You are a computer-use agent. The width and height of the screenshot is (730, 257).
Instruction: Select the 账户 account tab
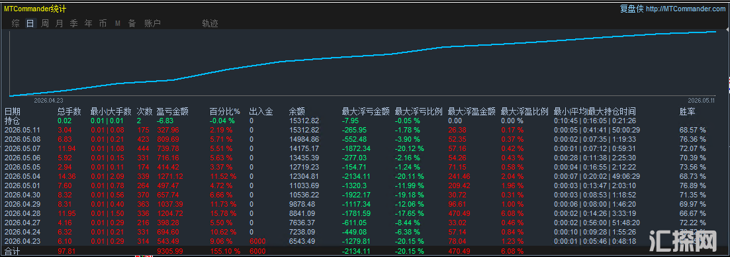152,23
